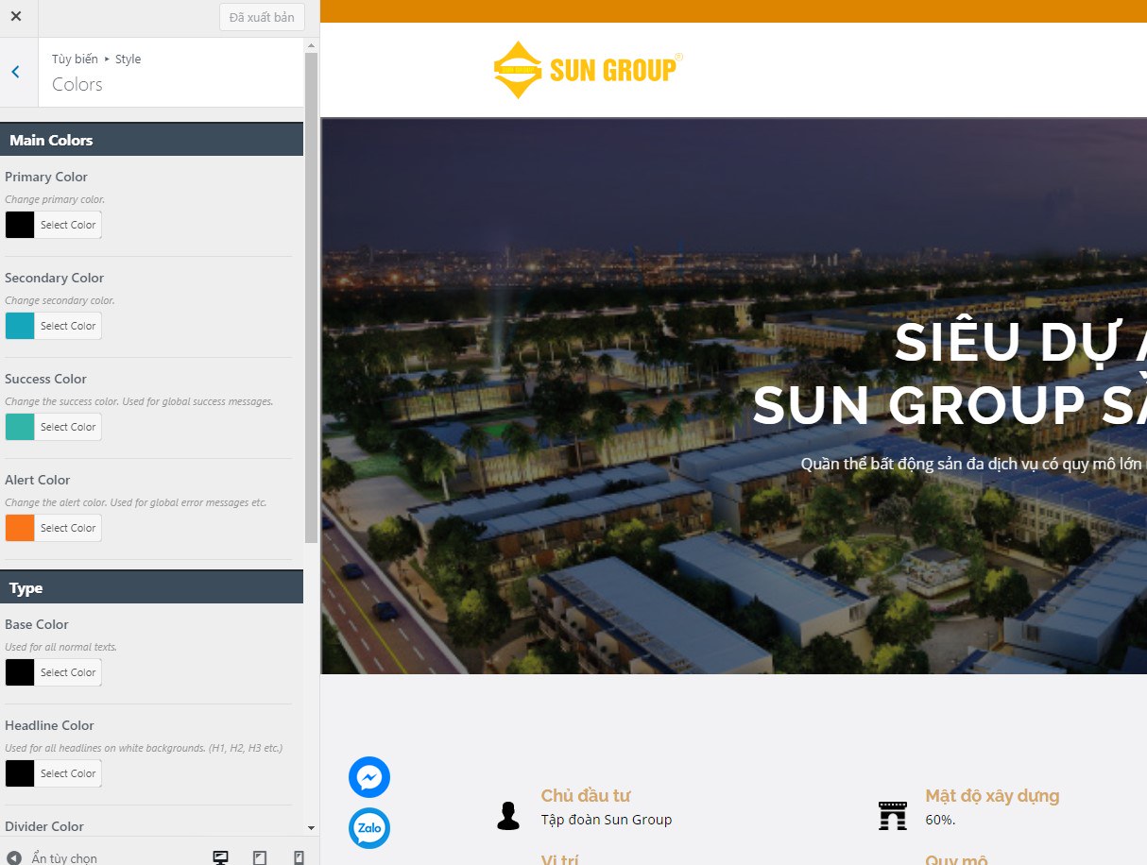The width and height of the screenshot is (1147, 865).
Task: Open the Zalo chat icon
Action: coord(369,828)
